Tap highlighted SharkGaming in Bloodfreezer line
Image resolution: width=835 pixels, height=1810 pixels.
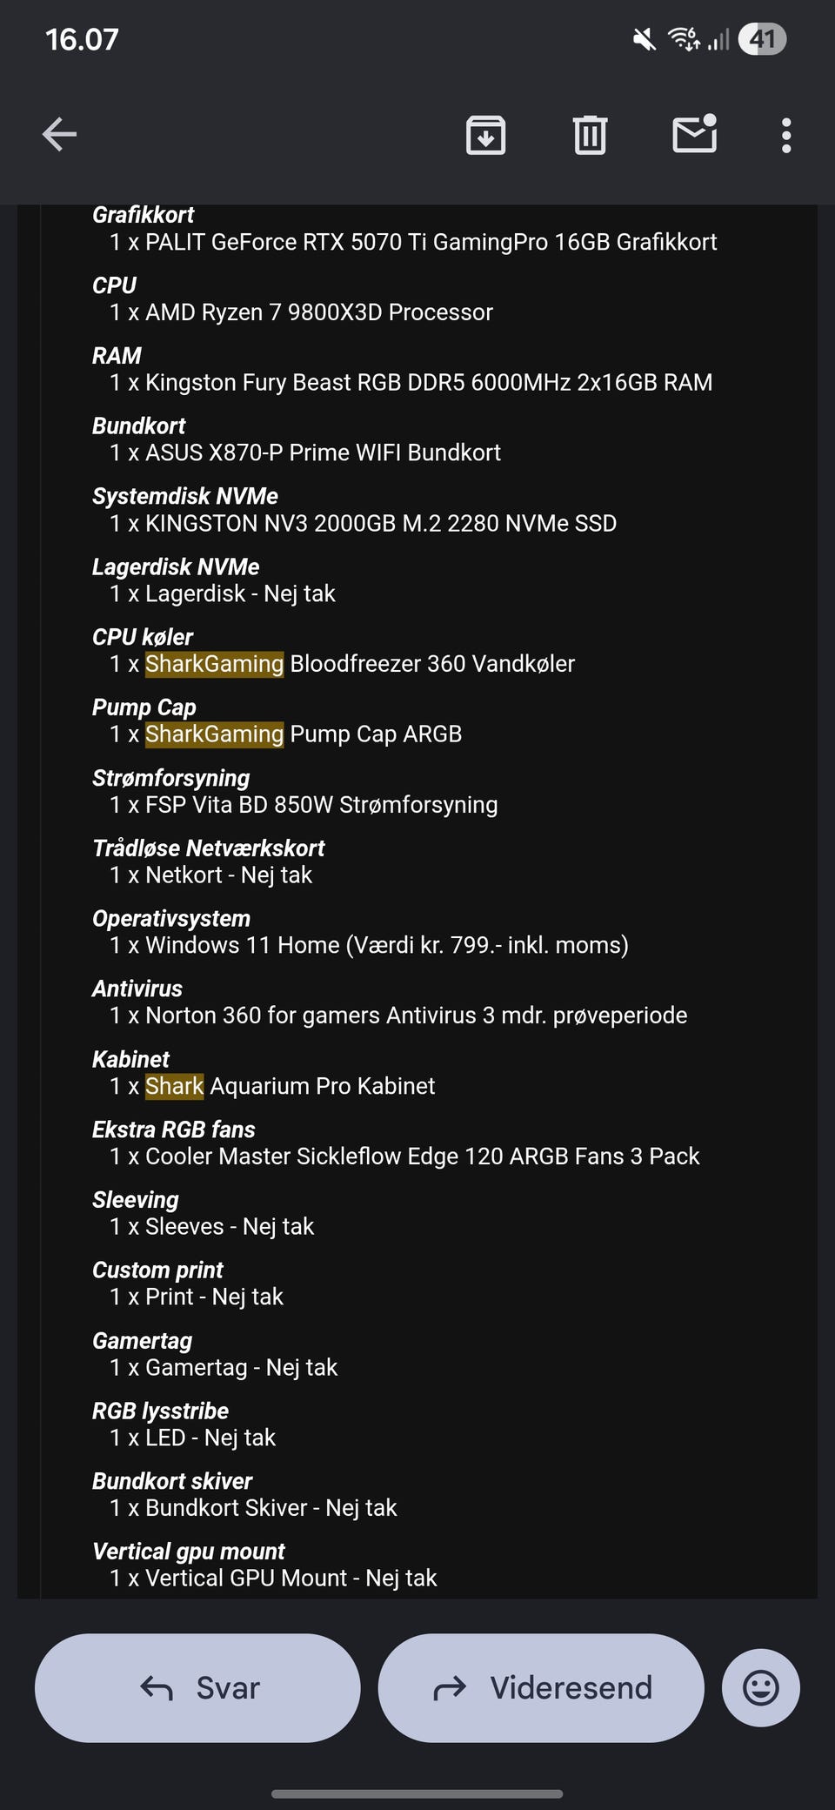214,664
